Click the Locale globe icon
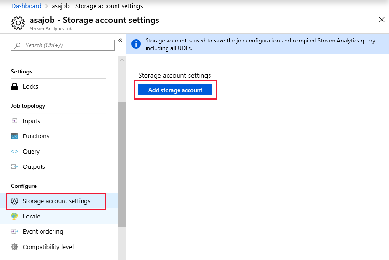Image resolution: width=389 pixels, height=260 pixels. click(x=14, y=217)
